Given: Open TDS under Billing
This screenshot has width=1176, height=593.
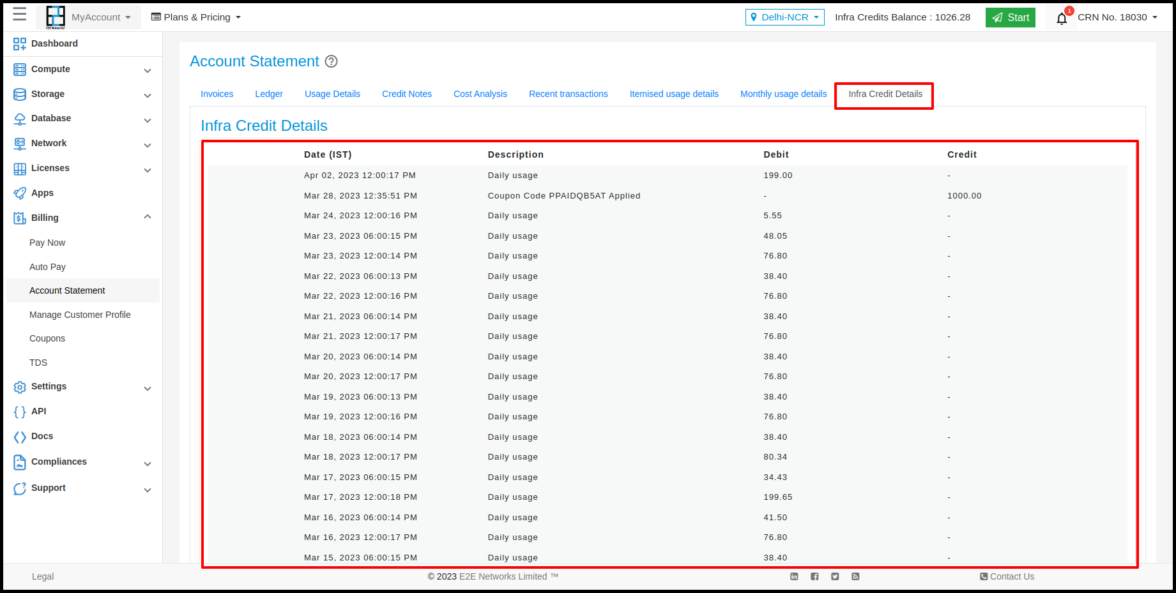Looking at the screenshot, I should (38, 363).
